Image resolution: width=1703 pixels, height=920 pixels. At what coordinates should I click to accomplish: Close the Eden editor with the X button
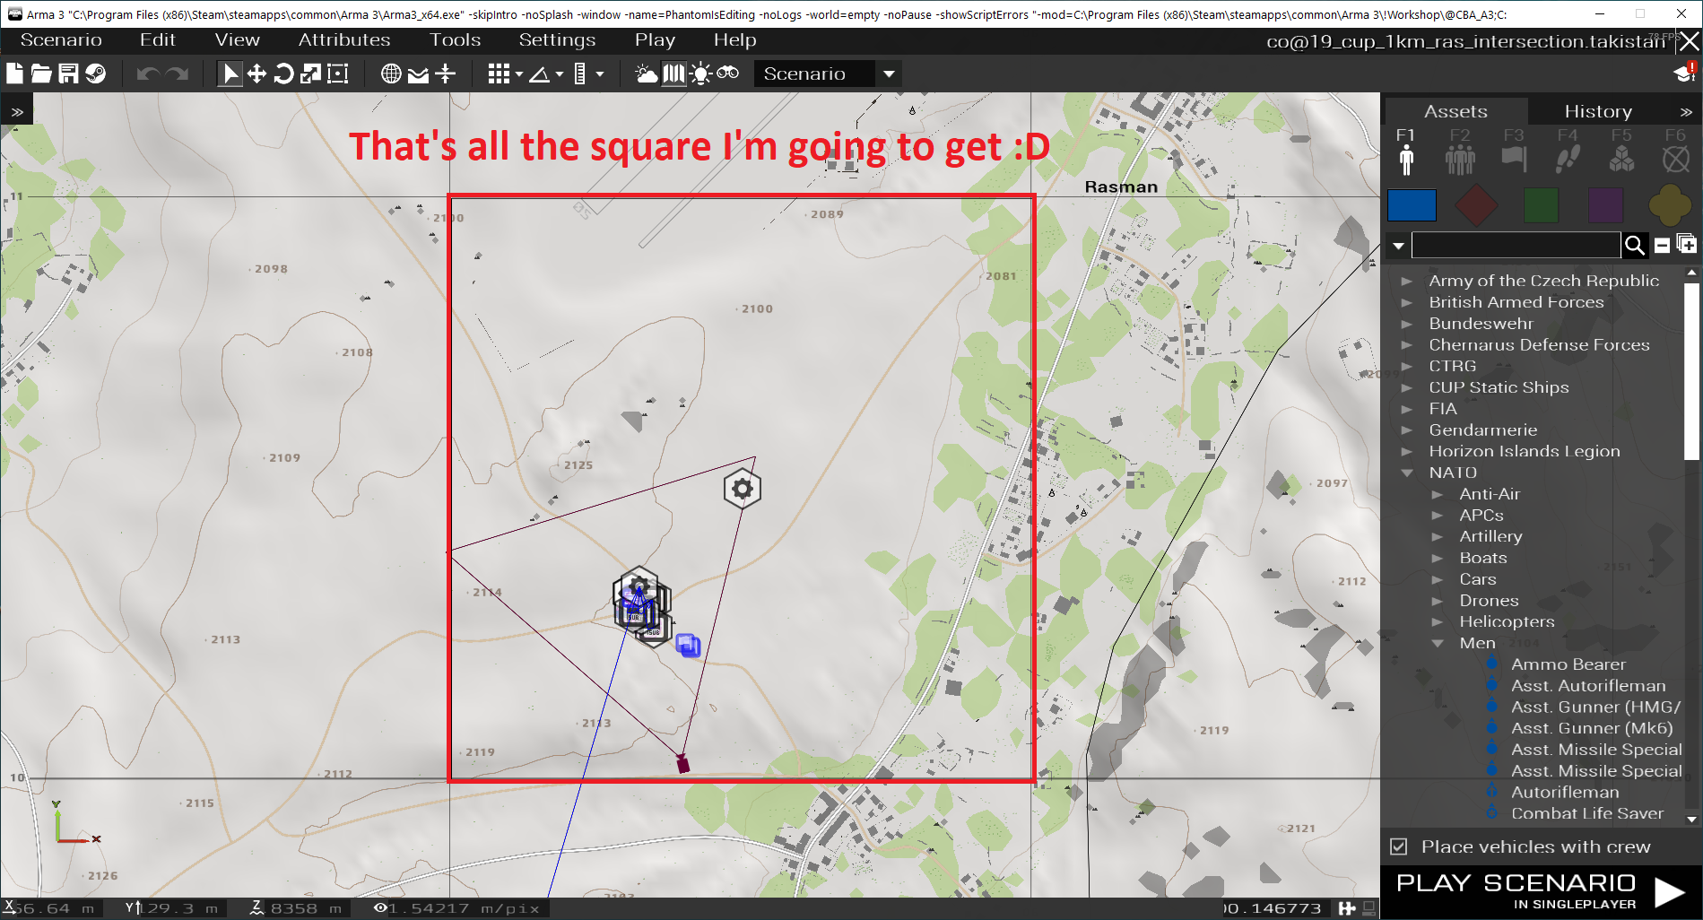pyautogui.click(x=1690, y=41)
